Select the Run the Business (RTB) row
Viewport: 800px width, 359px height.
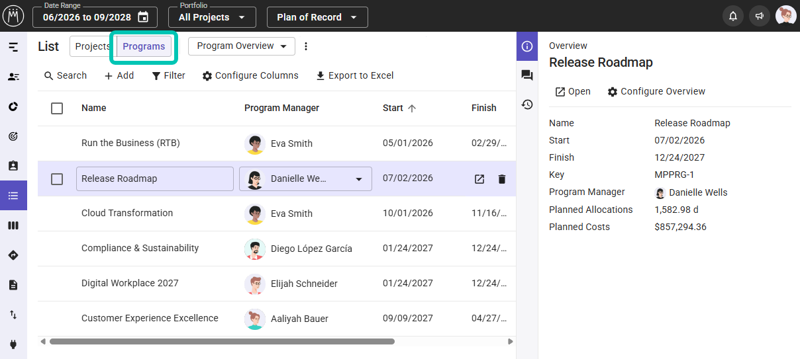pyautogui.click(x=277, y=143)
